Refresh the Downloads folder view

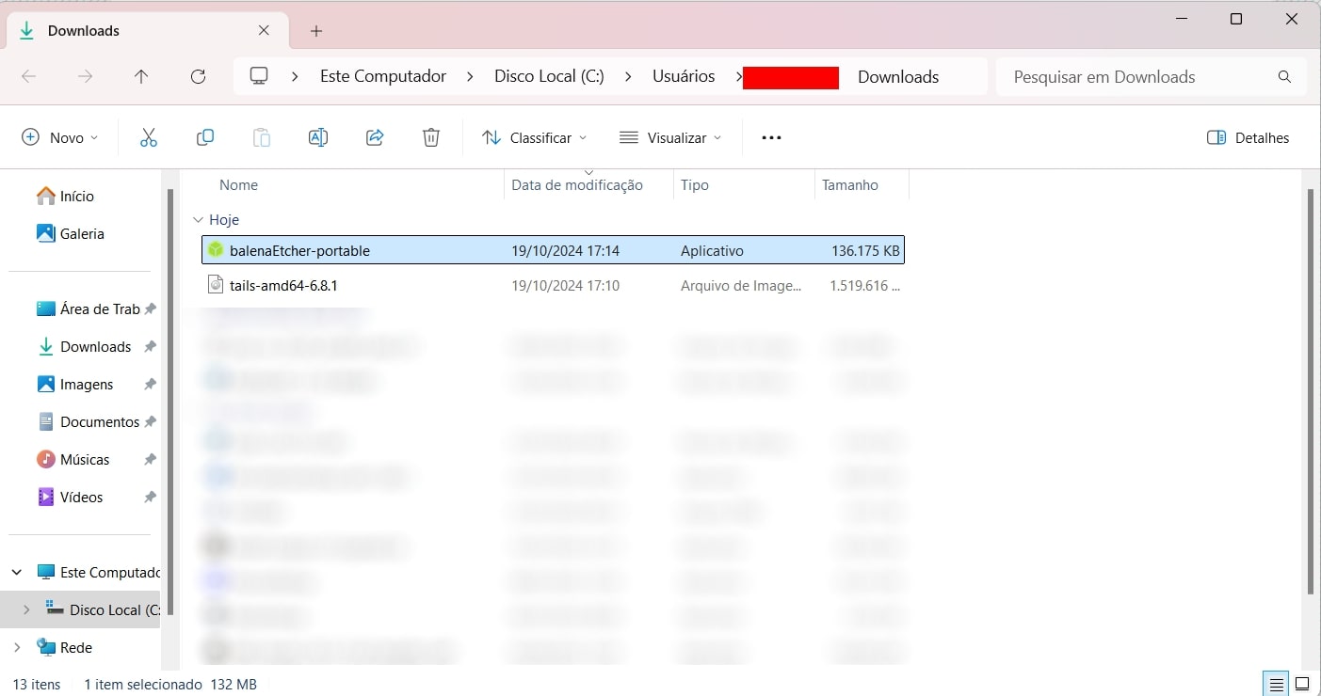[198, 77]
